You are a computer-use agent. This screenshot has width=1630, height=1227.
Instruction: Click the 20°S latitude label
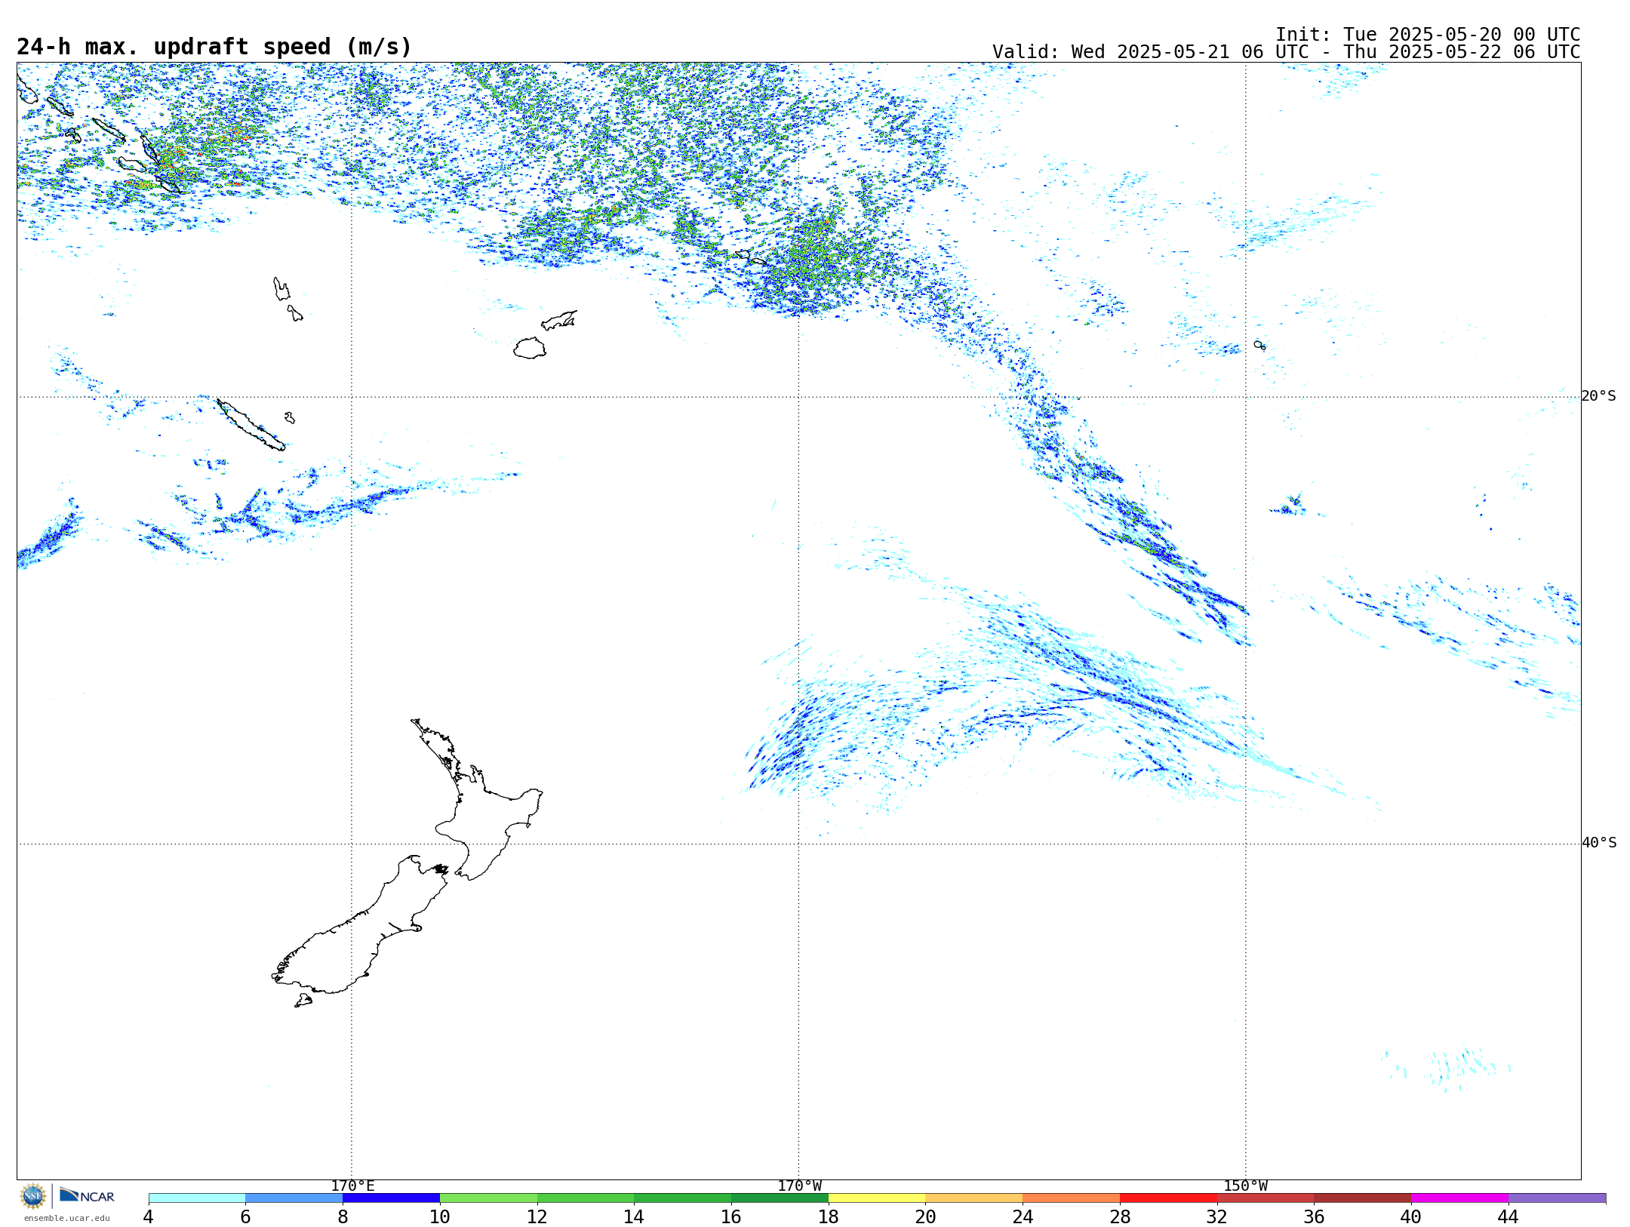(1599, 396)
